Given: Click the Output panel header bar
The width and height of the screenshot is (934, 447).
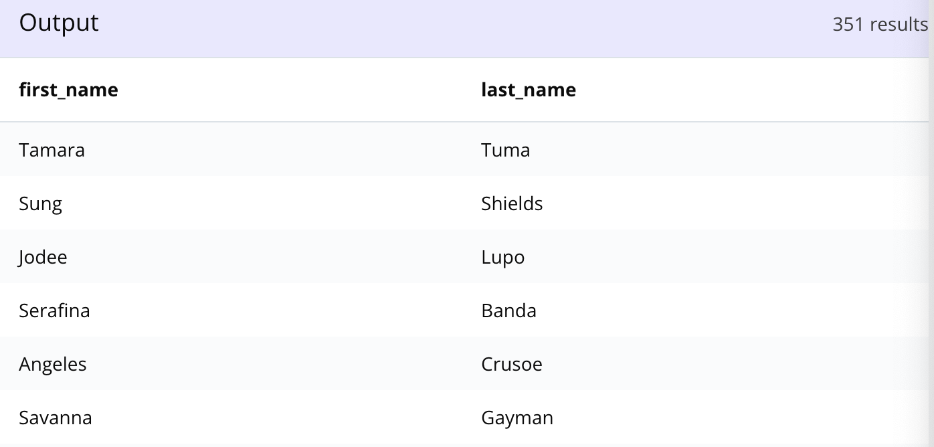Looking at the screenshot, I should (x=467, y=29).
